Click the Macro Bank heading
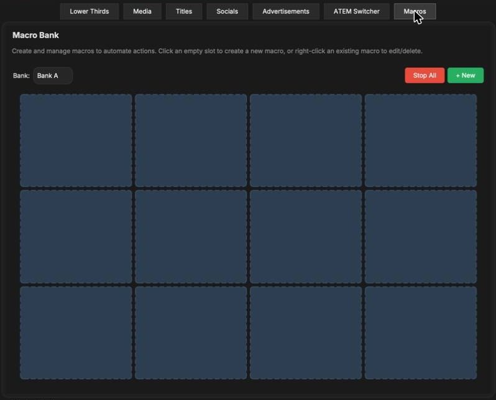 pyautogui.click(x=35, y=35)
